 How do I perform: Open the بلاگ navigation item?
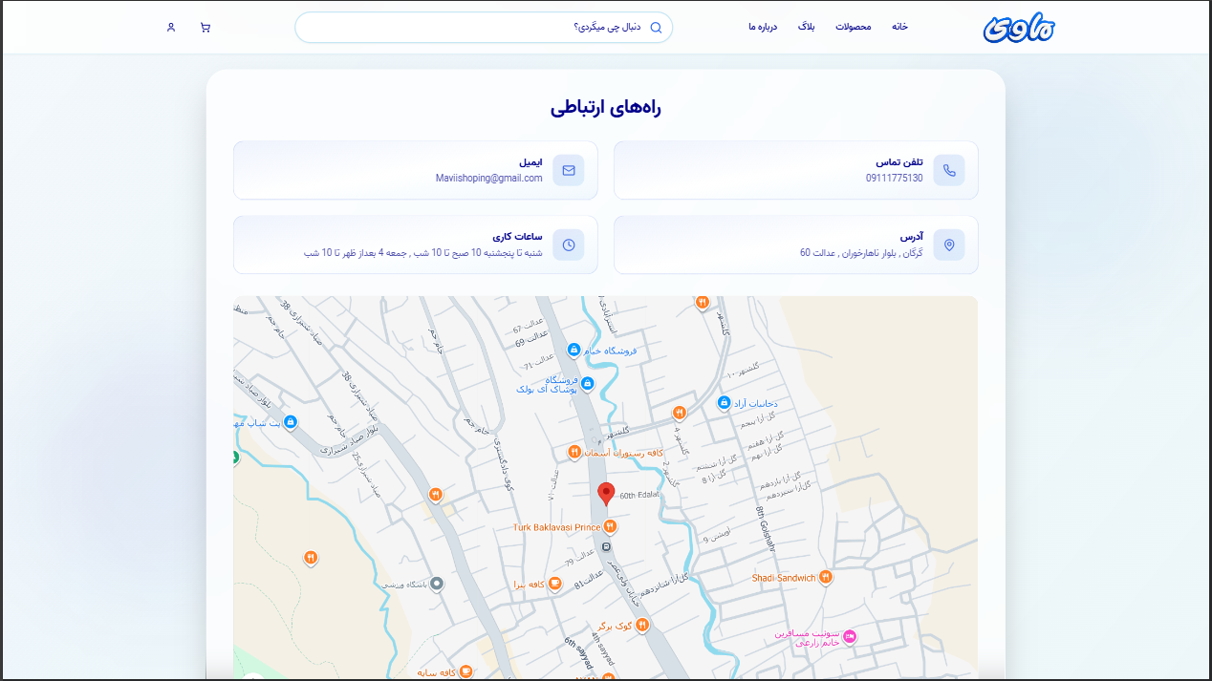coord(807,27)
